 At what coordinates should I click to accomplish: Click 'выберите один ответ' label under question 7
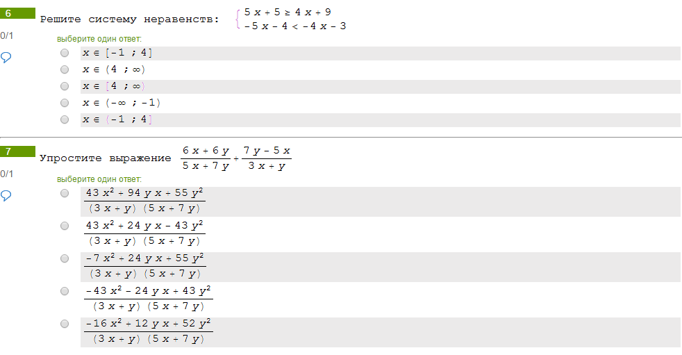pos(99,179)
